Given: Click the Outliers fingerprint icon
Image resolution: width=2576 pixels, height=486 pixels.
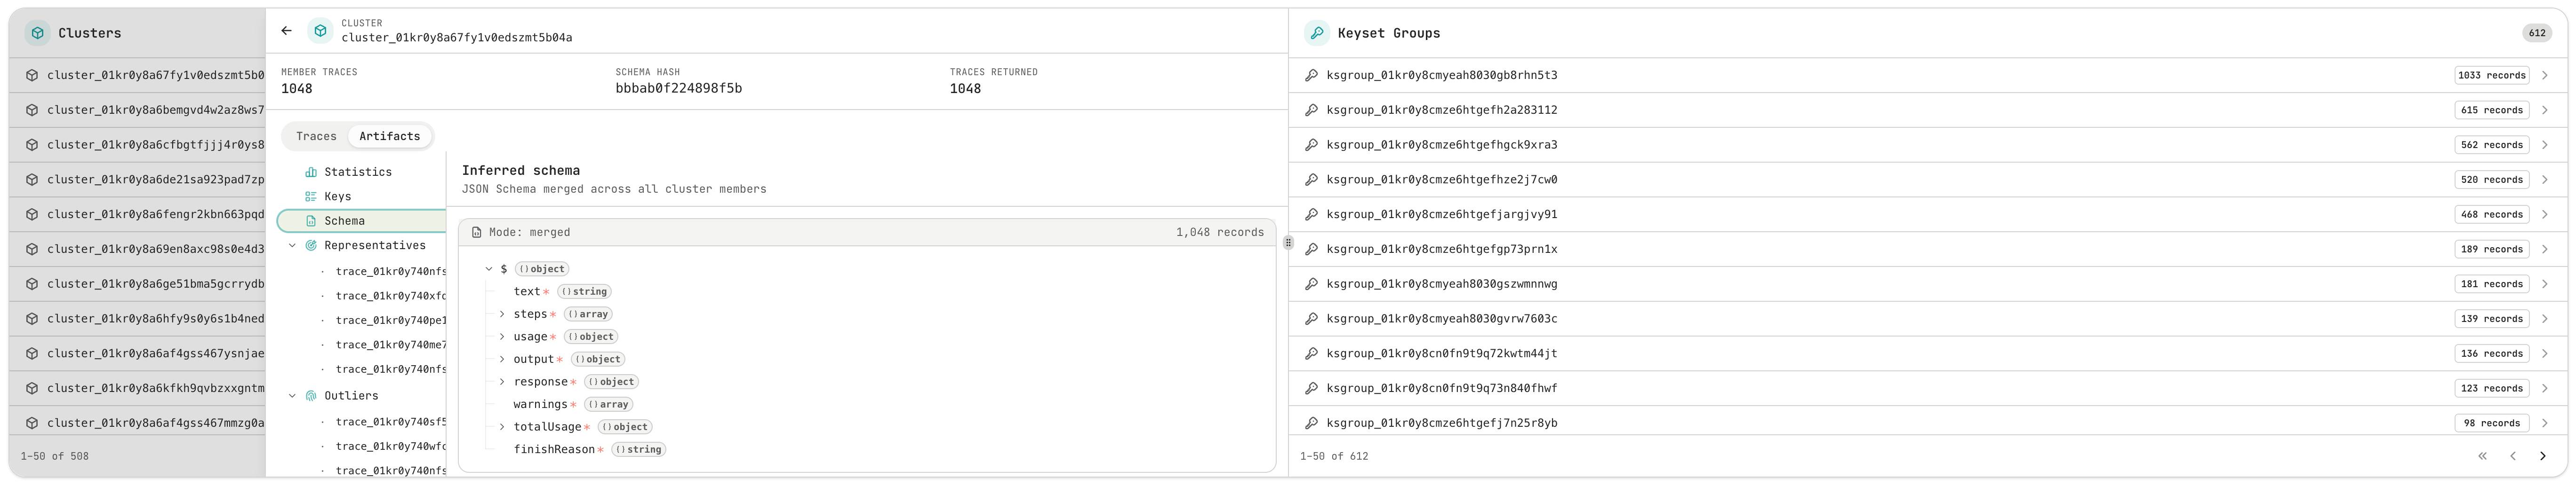Looking at the screenshot, I should 311,396.
